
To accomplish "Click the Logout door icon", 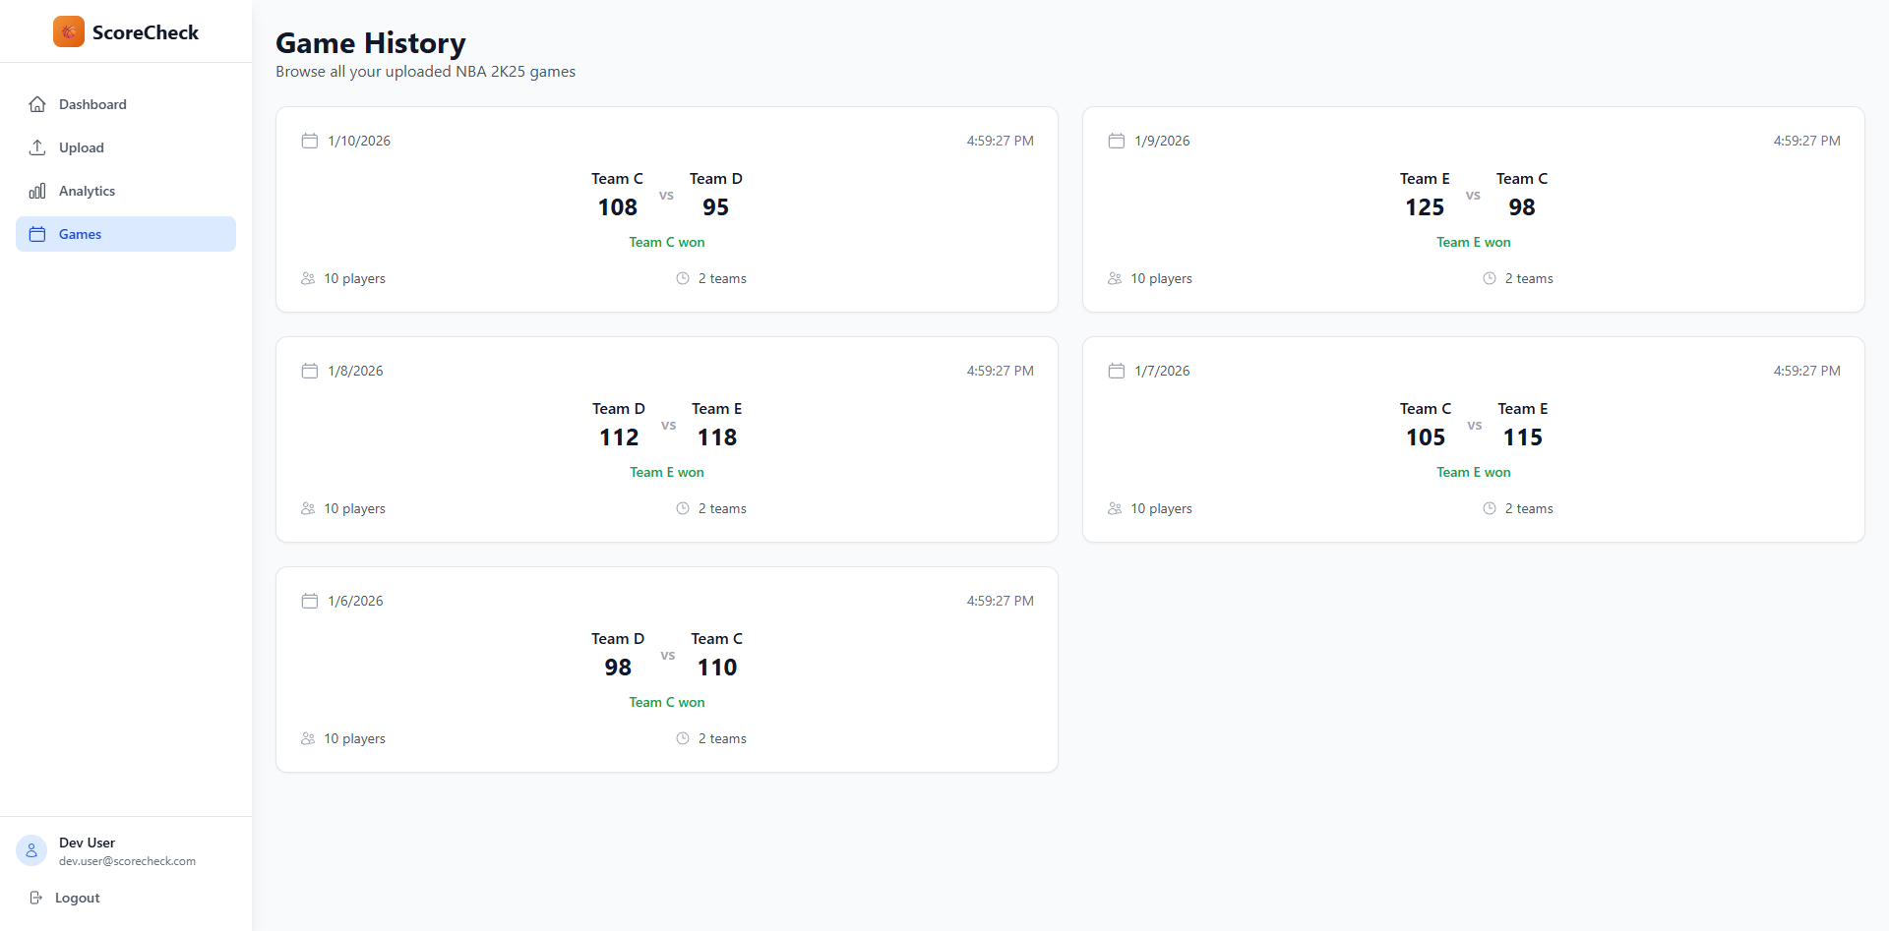I will point(36,898).
